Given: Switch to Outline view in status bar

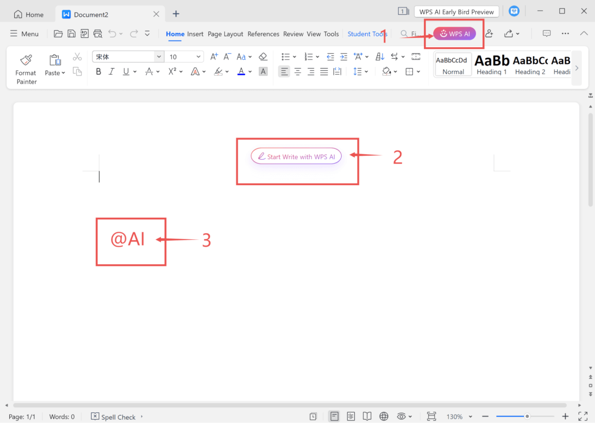Looking at the screenshot, I should [x=351, y=416].
